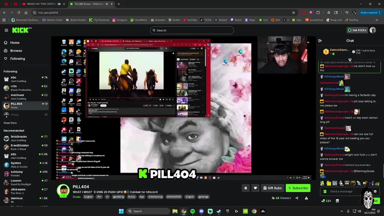Expand Show More in Following list
Viewport: 384px width, 216px height.
(10, 123)
